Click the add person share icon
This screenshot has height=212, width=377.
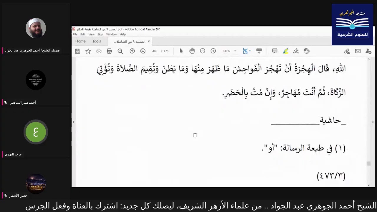[368, 51]
